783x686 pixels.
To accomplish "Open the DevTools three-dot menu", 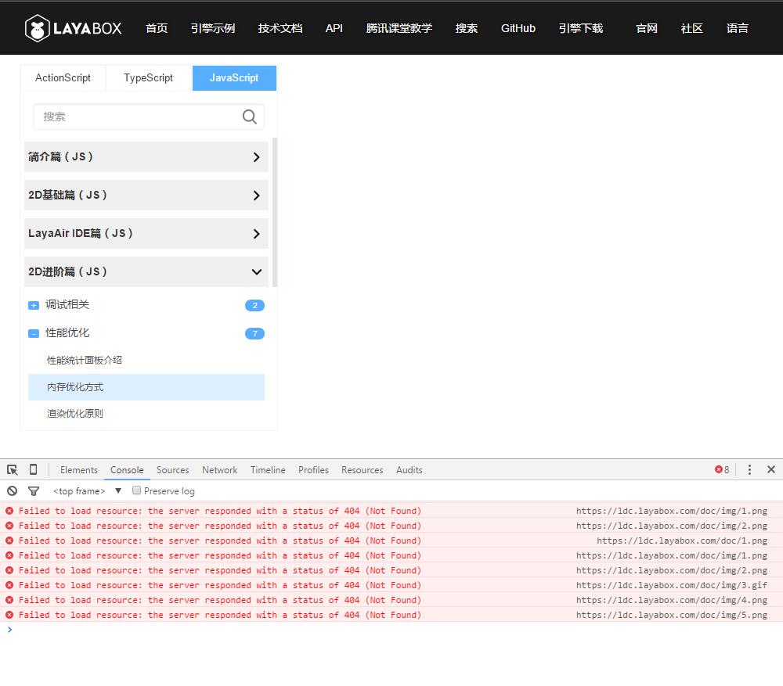I will (749, 469).
